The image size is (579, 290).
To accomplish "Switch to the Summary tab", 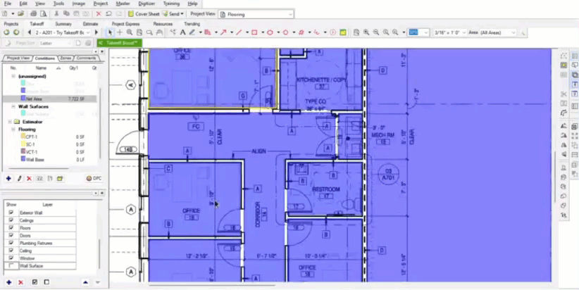I will coord(63,24).
